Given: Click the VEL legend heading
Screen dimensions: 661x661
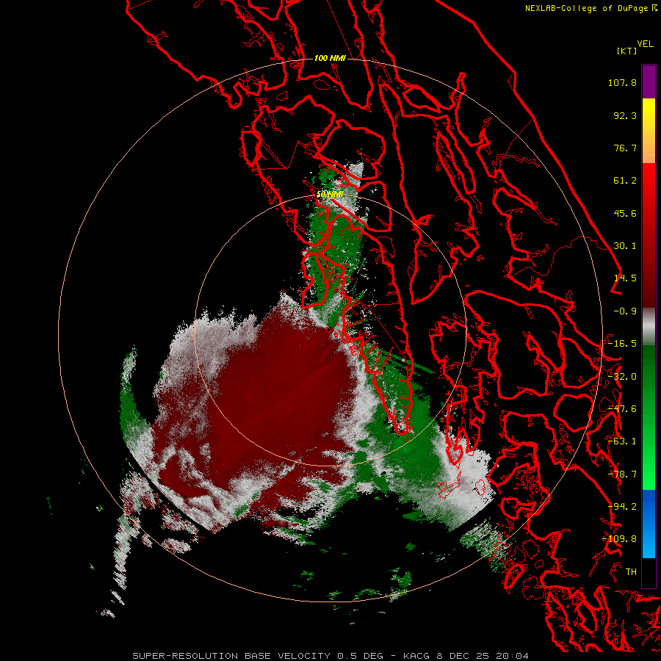Looking at the screenshot, I should (645, 44).
